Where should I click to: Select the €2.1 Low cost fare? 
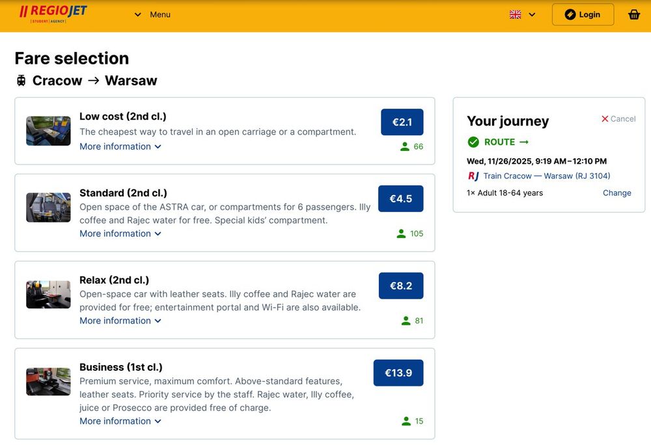(x=402, y=122)
